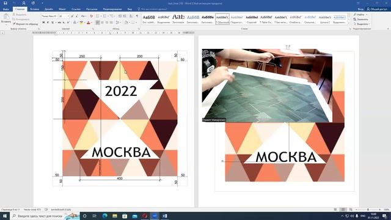Open the File (Файл) tab

(x=6, y=9)
